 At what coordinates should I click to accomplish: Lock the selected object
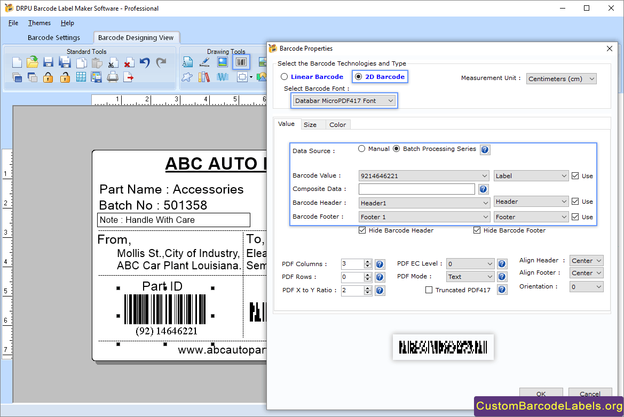[48, 77]
